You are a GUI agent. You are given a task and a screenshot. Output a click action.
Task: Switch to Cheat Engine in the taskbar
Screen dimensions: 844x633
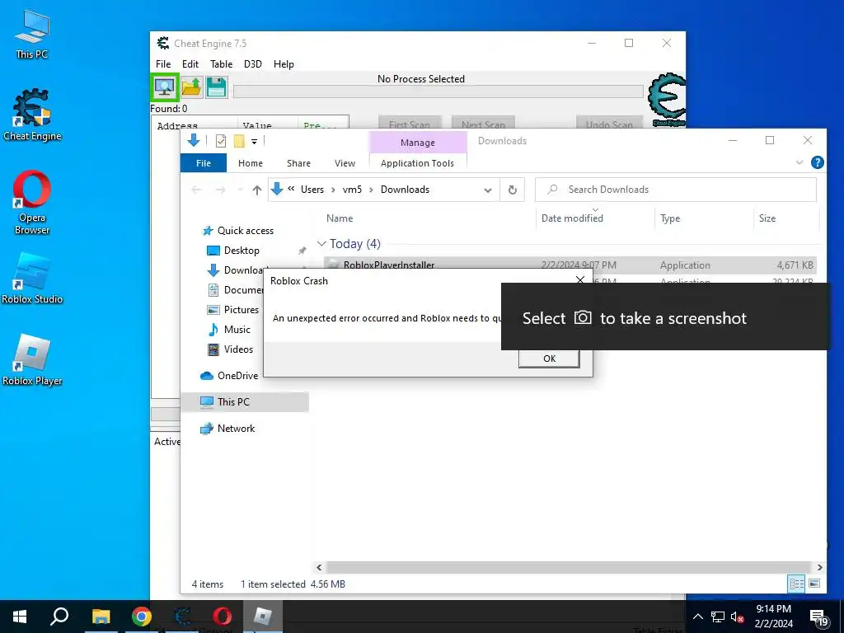182,617
